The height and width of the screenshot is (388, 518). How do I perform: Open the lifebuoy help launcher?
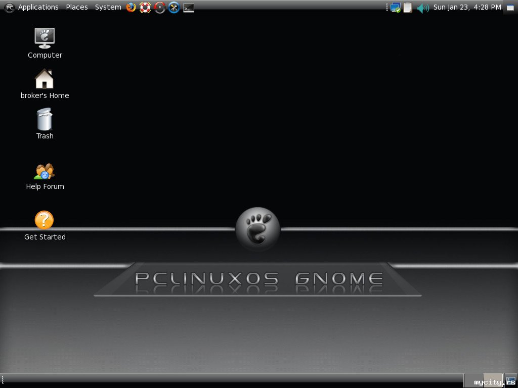pos(145,7)
